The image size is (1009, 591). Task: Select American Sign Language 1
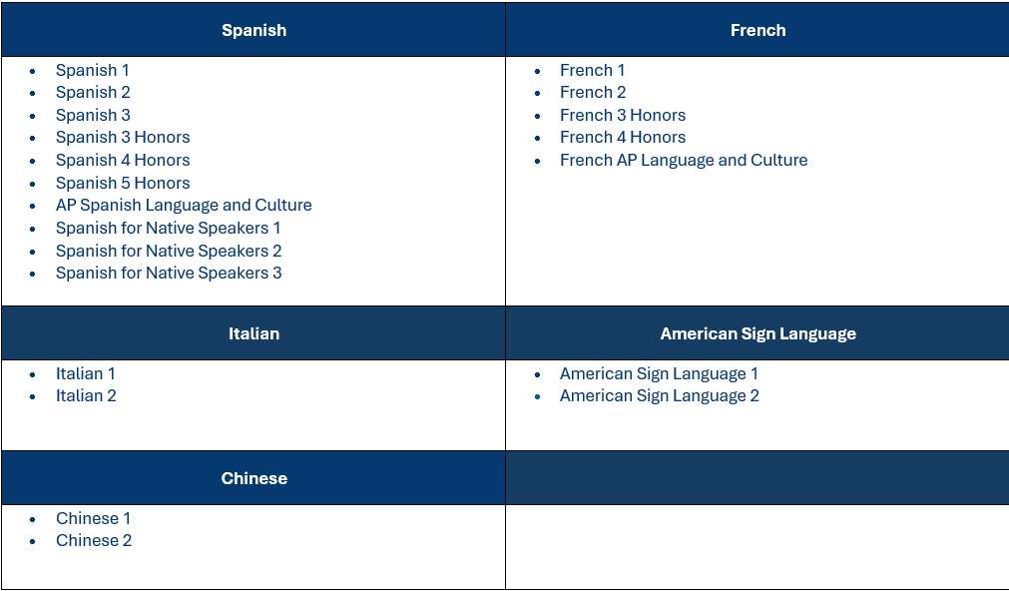[659, 374]
